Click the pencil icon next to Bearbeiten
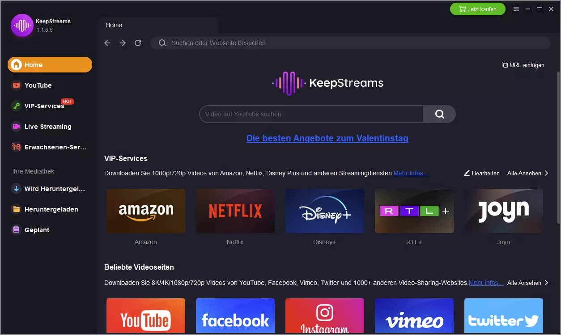561x335 pixels. pos(467,173)
